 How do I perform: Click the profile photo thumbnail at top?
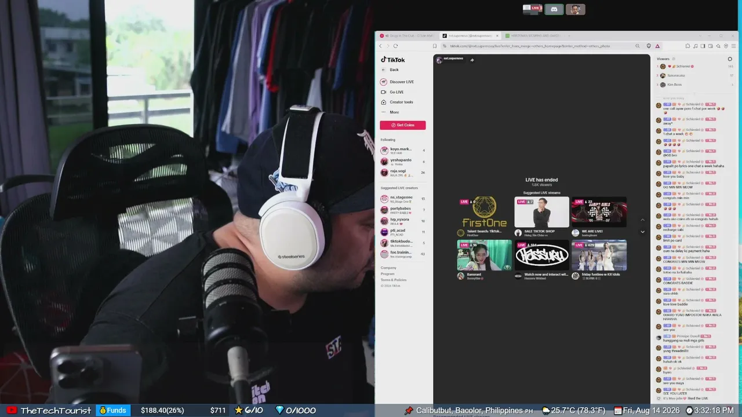pyautogui.click(x=575, y=9)
